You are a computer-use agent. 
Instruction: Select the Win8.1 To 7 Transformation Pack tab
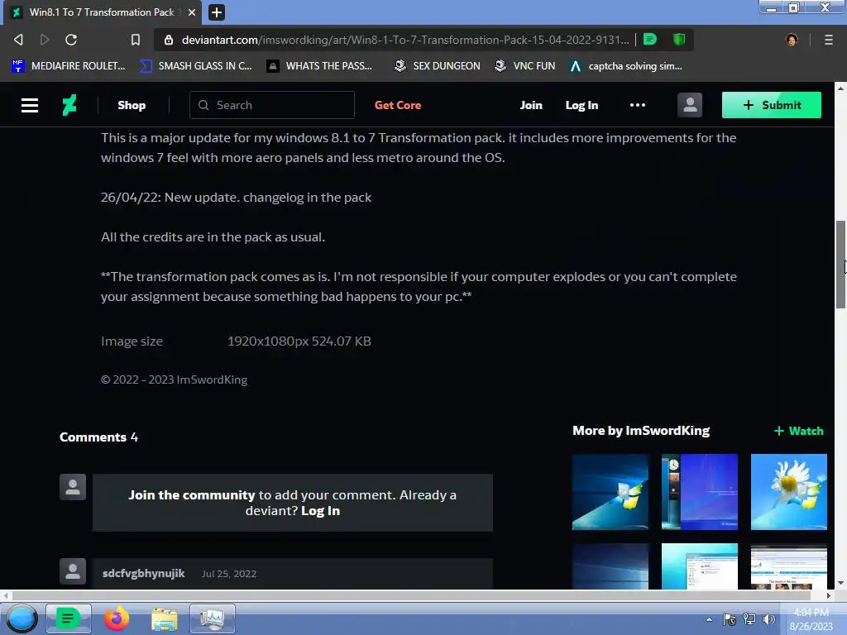pyautogui.click(x=103, y=12)
